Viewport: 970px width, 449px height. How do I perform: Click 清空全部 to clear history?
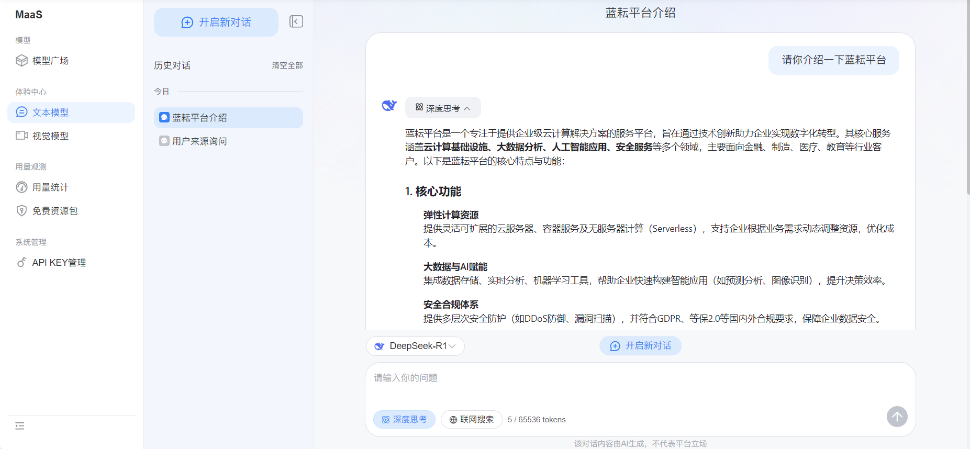(287, 65)
